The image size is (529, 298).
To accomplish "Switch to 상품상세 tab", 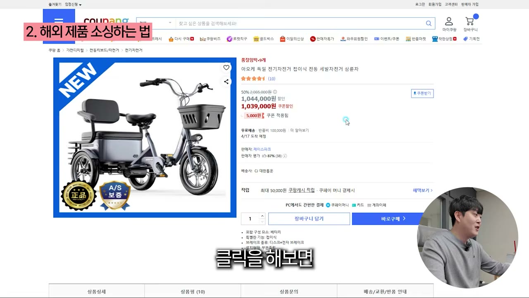I will click(x=97, y=291).
